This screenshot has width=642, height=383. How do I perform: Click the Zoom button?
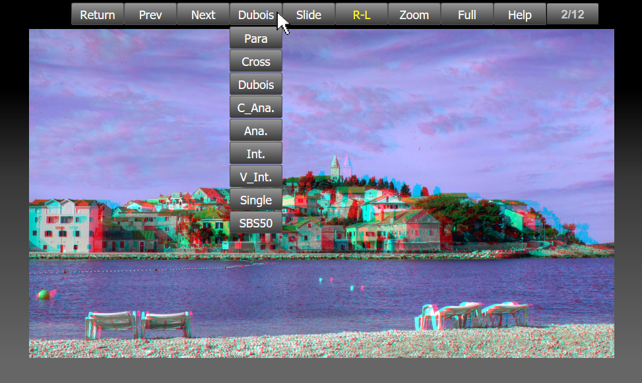tap(414, 15)
